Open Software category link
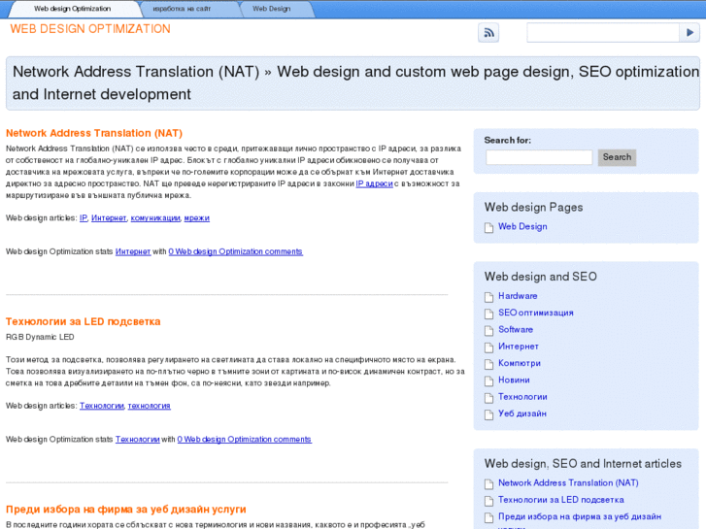The height and width of the screenshot is (529, 706). (516, 330)
